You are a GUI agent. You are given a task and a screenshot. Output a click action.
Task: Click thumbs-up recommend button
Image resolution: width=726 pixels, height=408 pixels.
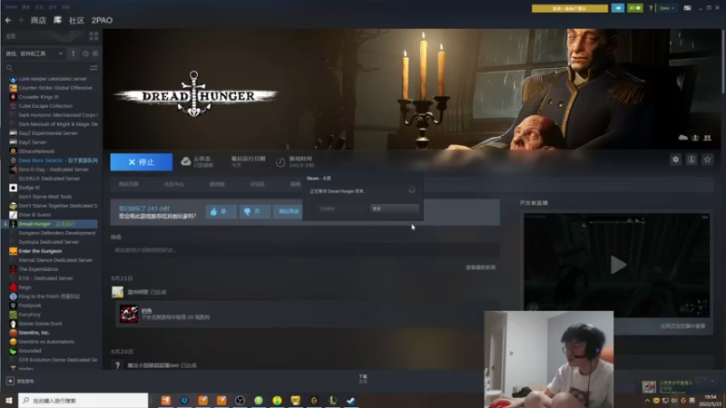pyautogui.click(x=221, y=211)
